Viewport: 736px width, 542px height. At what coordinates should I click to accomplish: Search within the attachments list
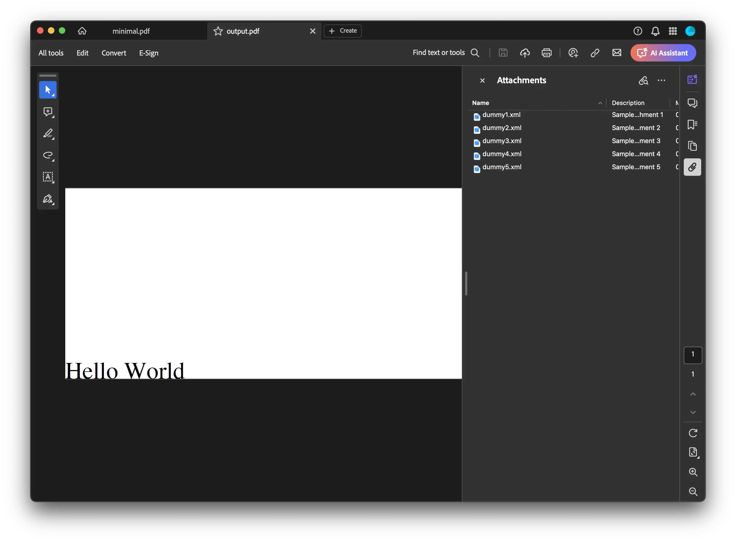643,80
